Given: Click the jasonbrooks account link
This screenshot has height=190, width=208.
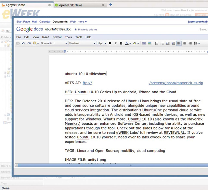Looking at the screenshot, I should pos(198,22).
